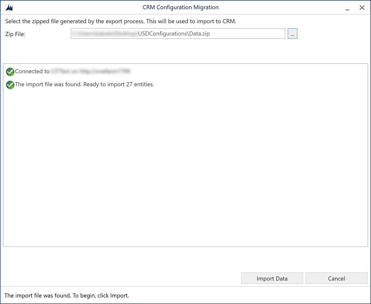Image resolution: width=371 pixels, height=304 pixels.
Task: Click the Dynamics CRM logo icon
Action: coord(9,8)
